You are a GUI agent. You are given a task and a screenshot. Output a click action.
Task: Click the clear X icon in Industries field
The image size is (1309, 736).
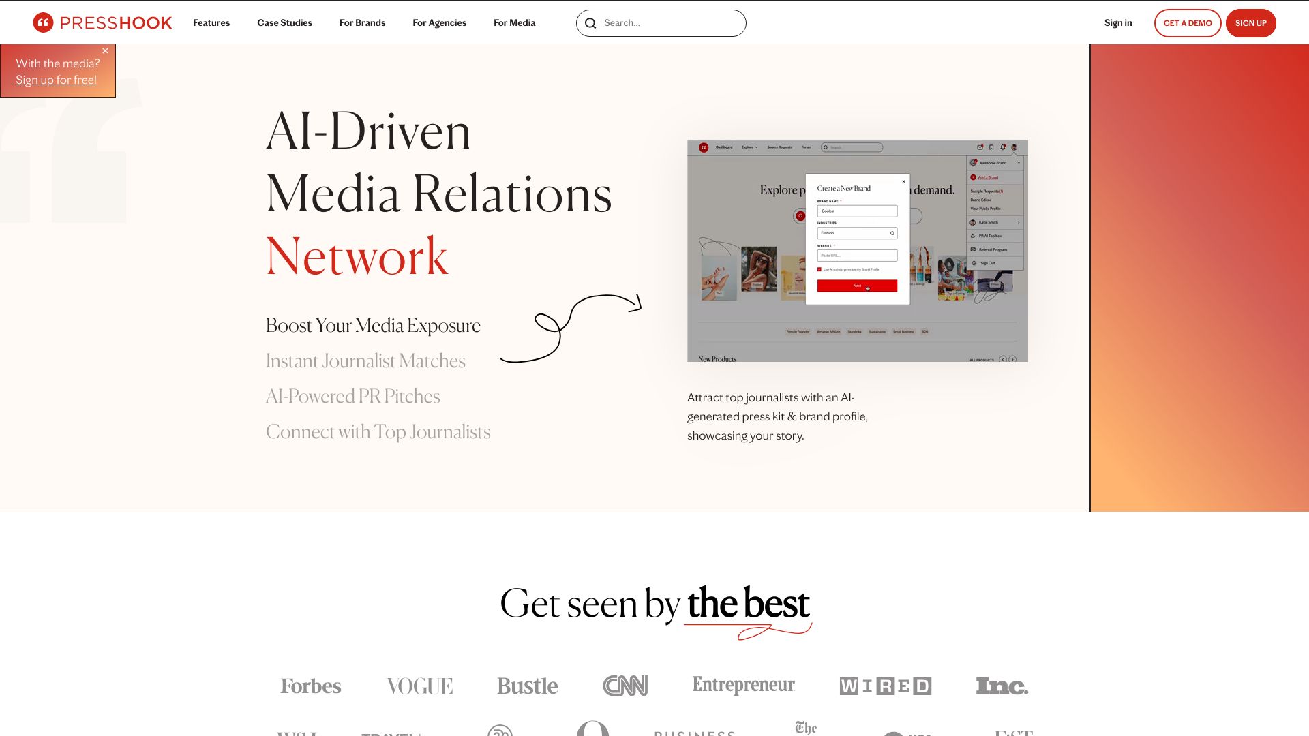tap(891, 233)
